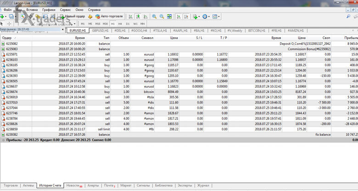358x191 pixels.
Task: Switch chart to line chart
Action: (145, 17)
